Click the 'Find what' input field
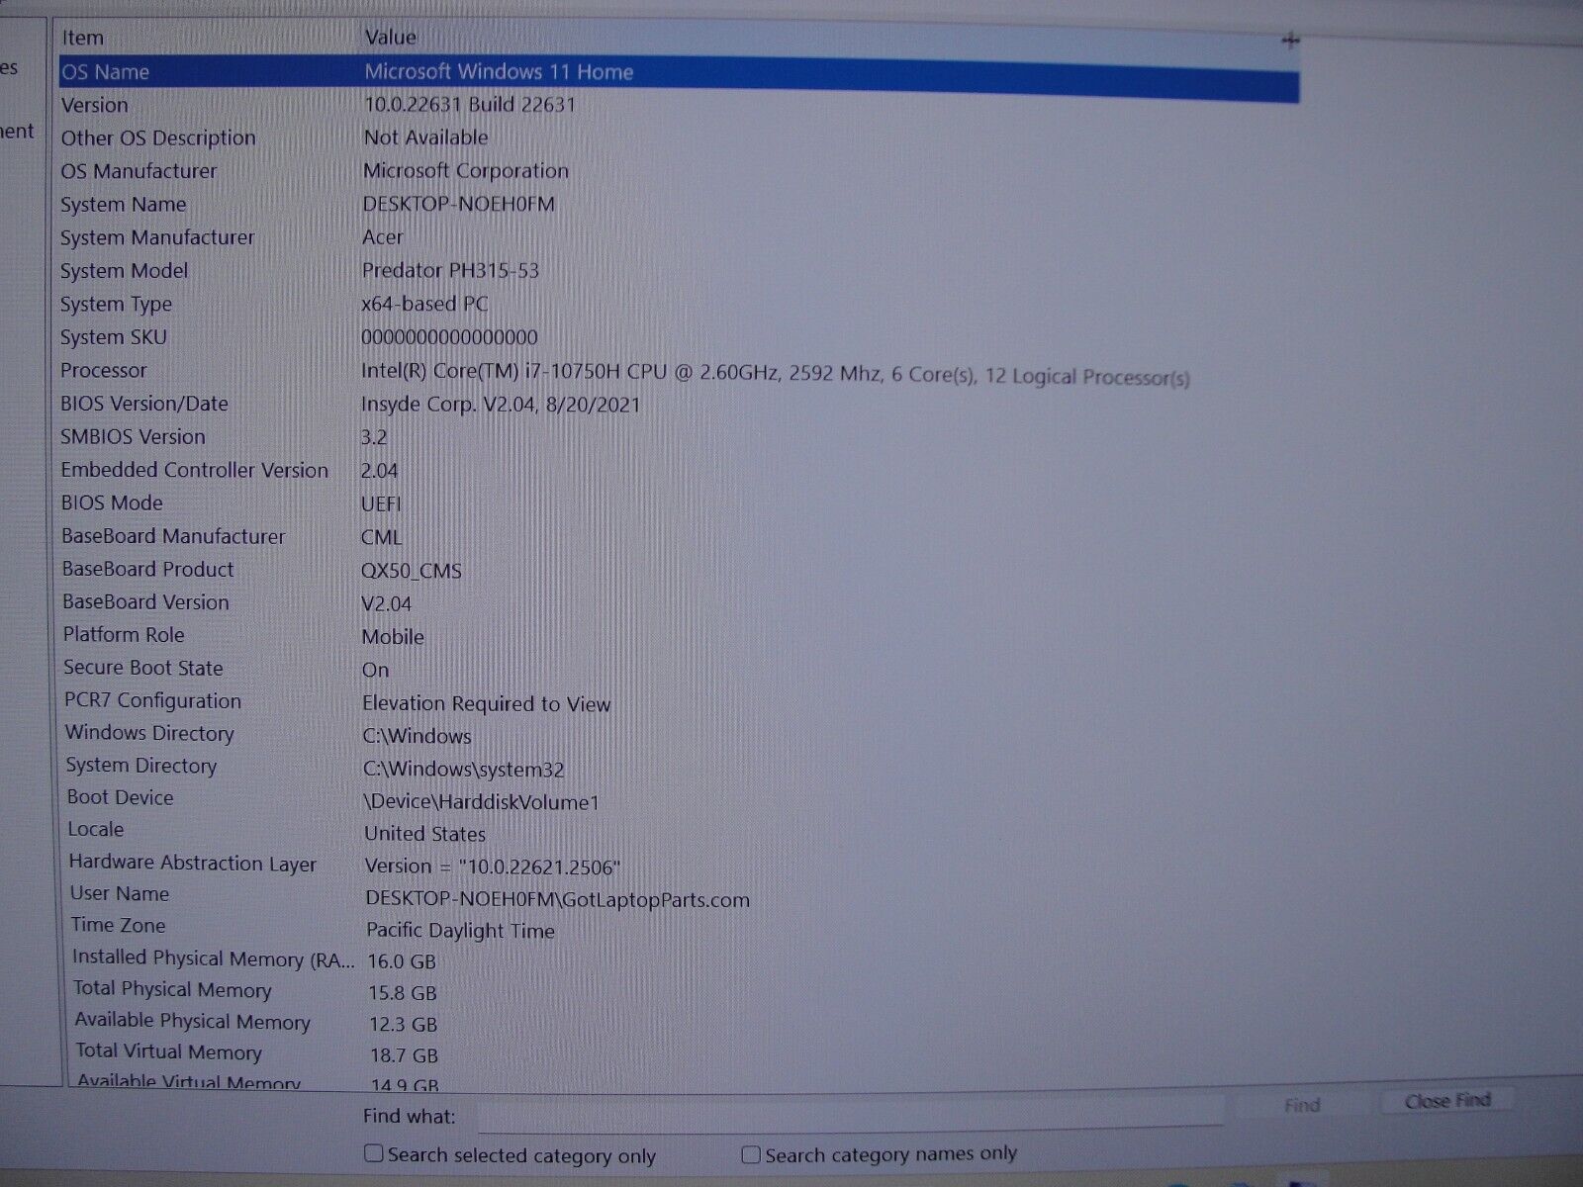1583x1187 pixels. pyautogui.click(x=851, y=1115)
